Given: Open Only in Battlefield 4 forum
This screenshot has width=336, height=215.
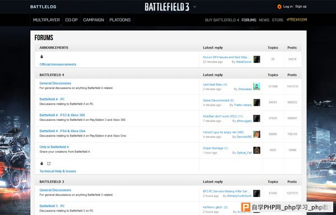Looking at the screenshot, I should click(54, 147).
